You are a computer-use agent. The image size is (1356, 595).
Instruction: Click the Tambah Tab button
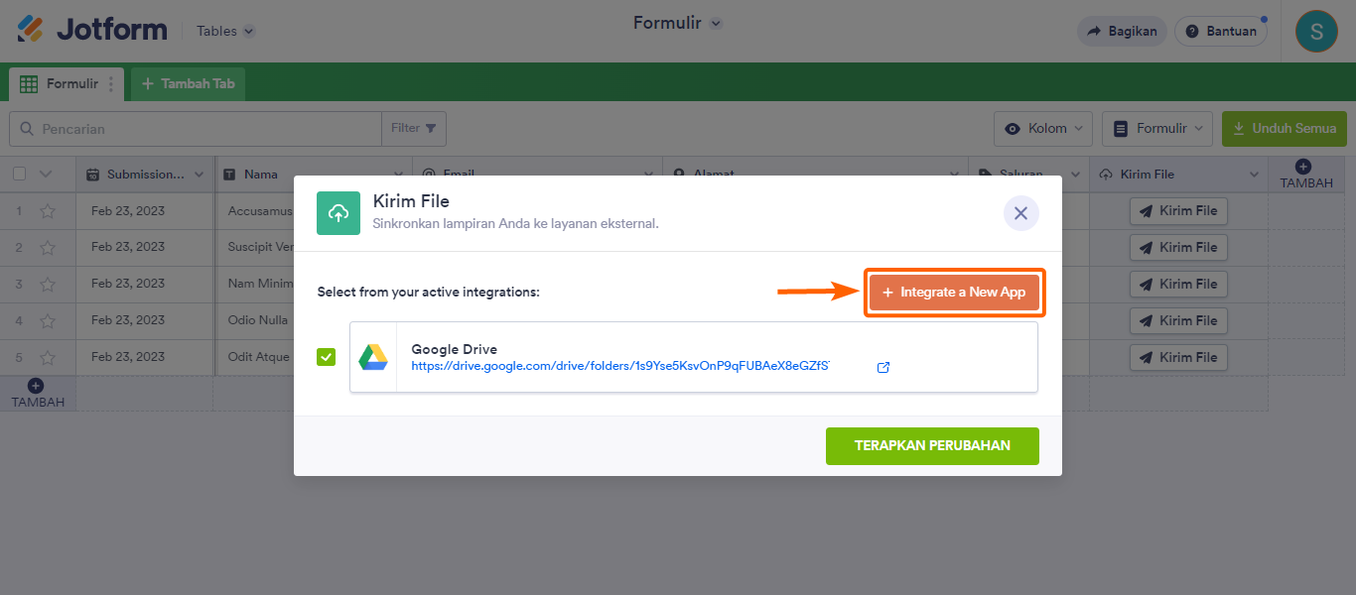pyautogui.click(x=189, y=84)
